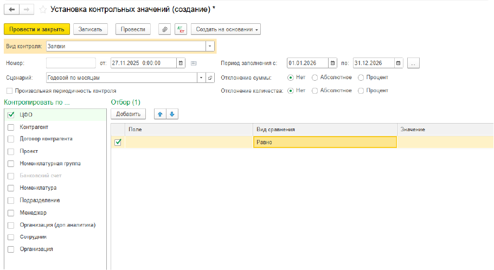
Task: Check the Проект checkbox
Action: 11,152
